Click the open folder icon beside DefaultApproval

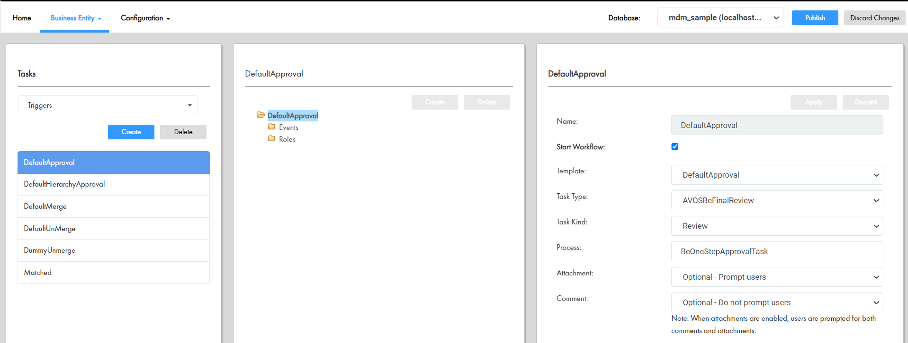point(261,115)
